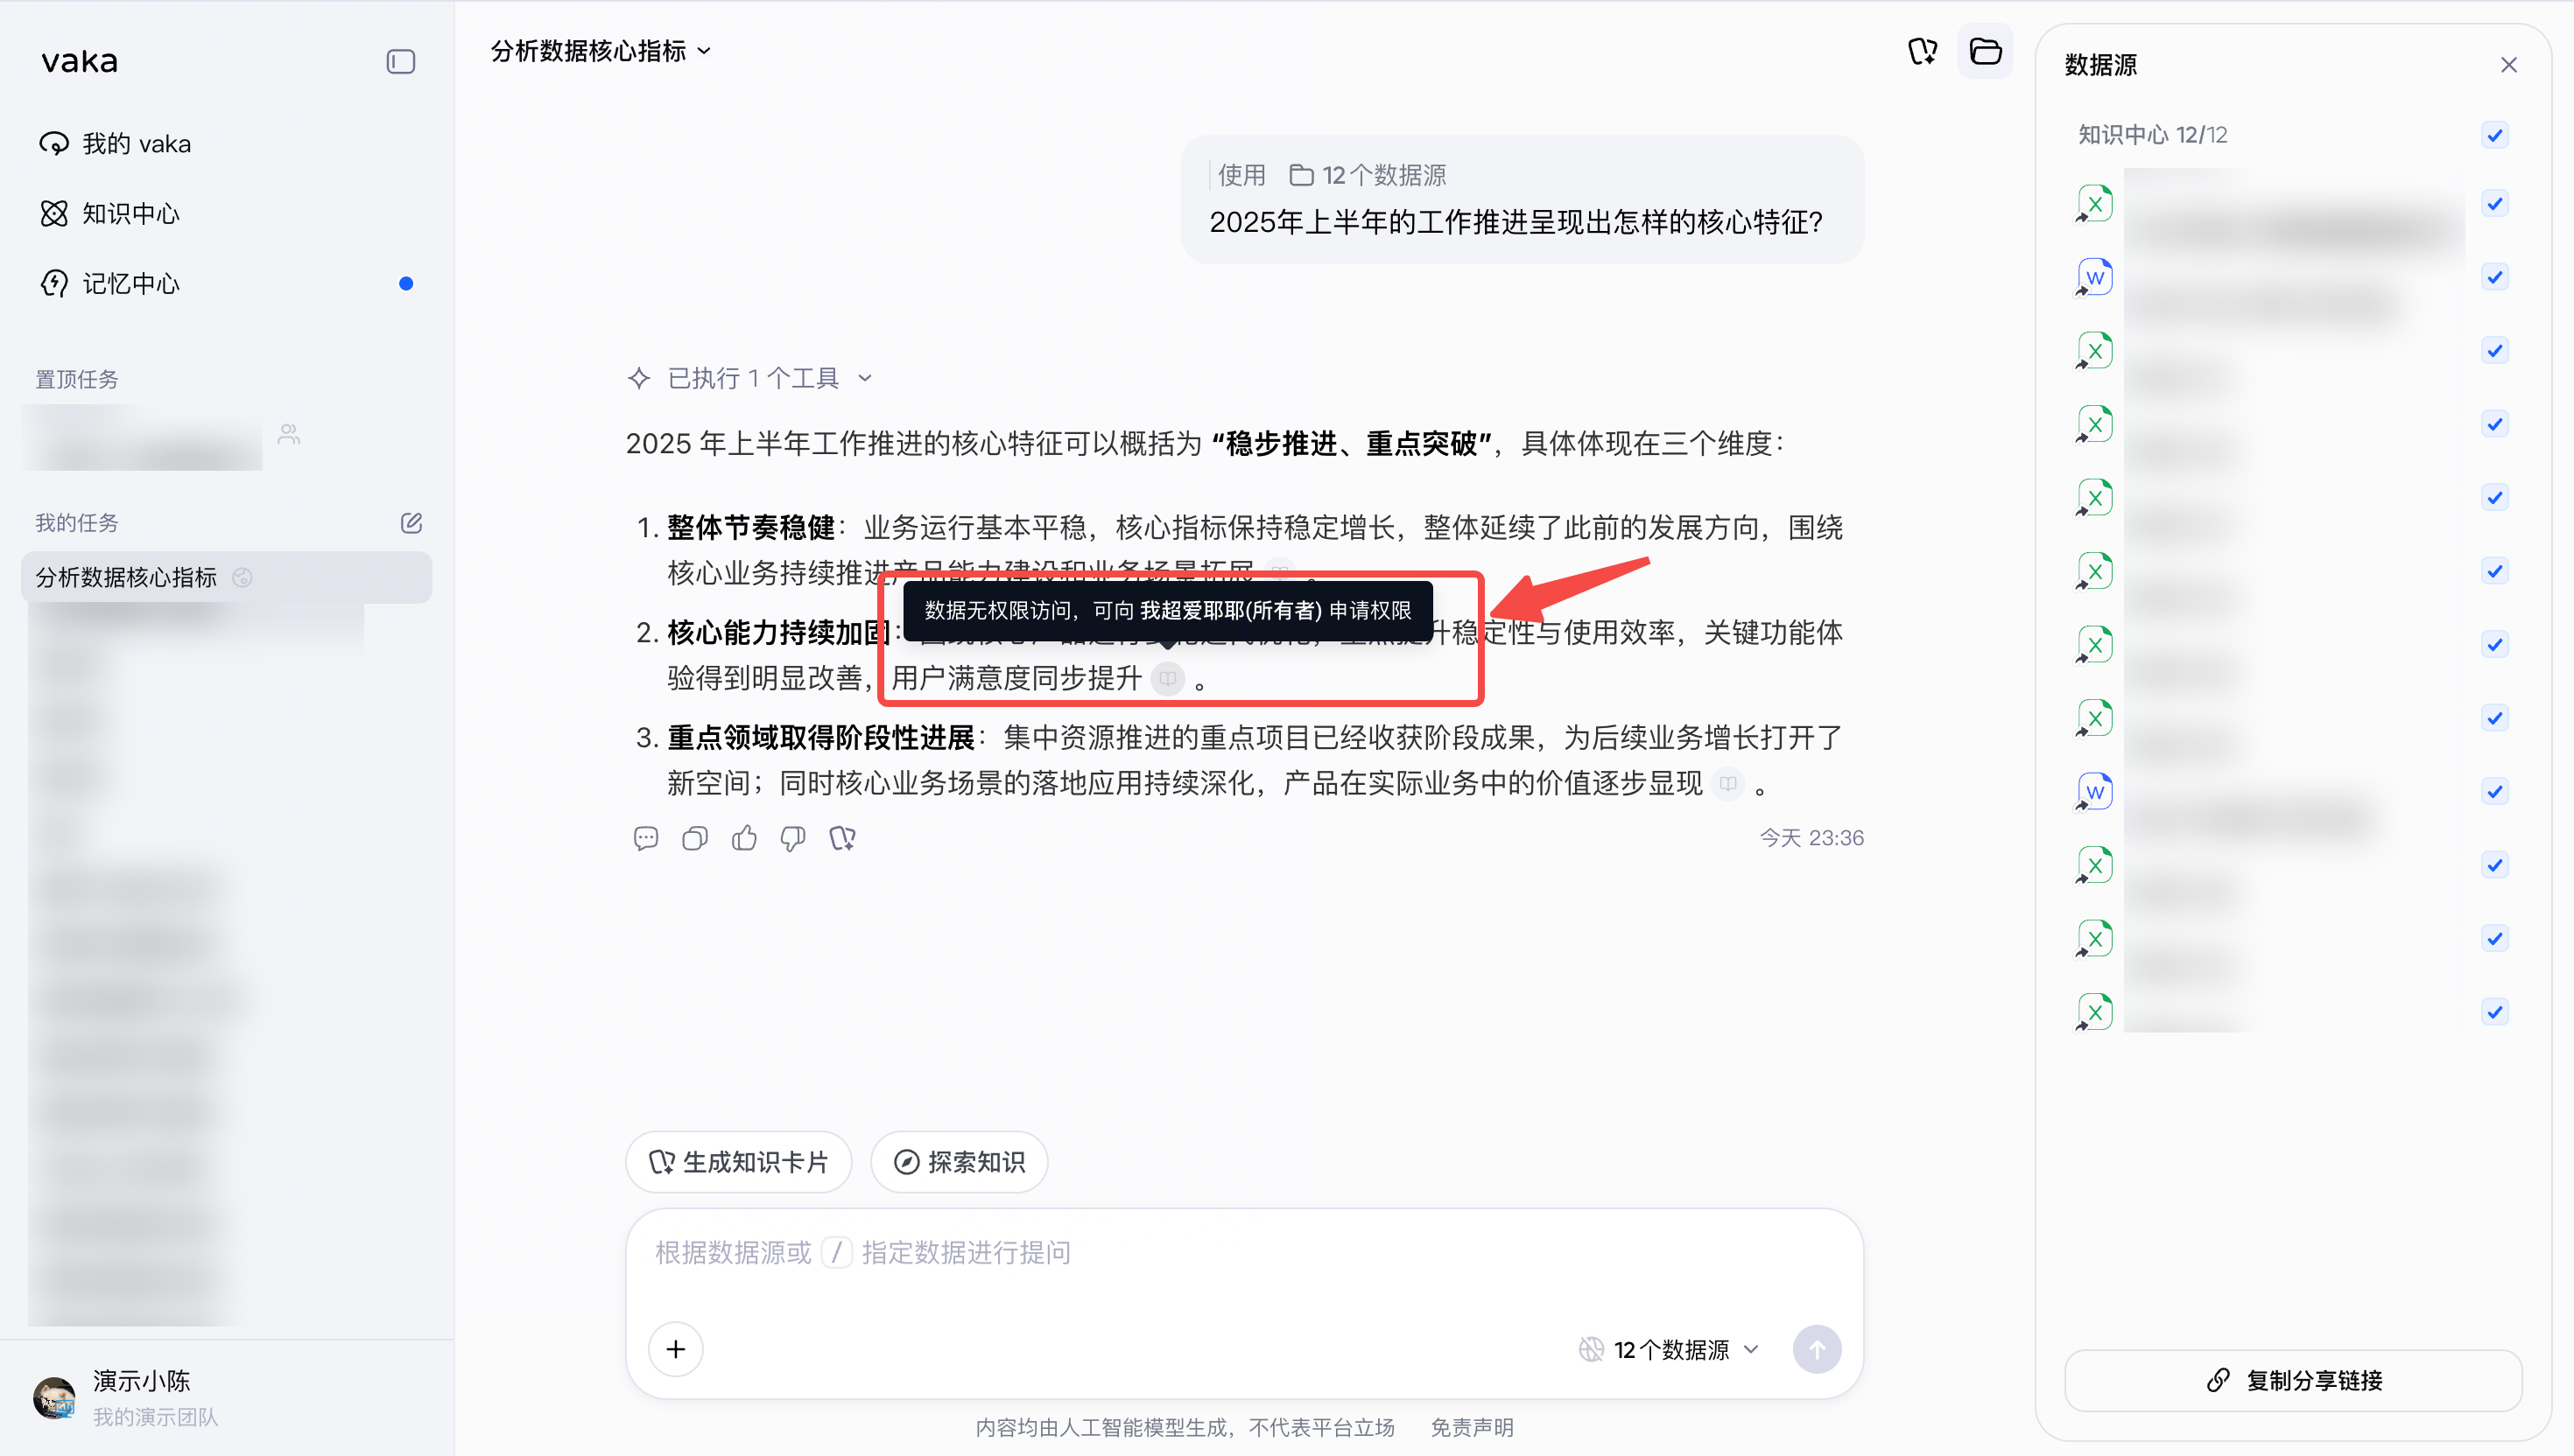The width and height of the screenshot is (2574, 1456).
Task: Toggle last data source checkbox
Action: [2494, 1012]
